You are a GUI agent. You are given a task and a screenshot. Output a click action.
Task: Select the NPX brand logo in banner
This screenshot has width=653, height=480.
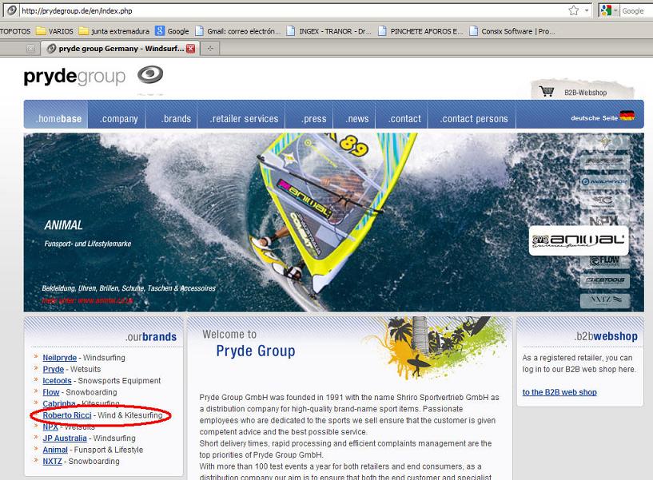click(605, 220)
